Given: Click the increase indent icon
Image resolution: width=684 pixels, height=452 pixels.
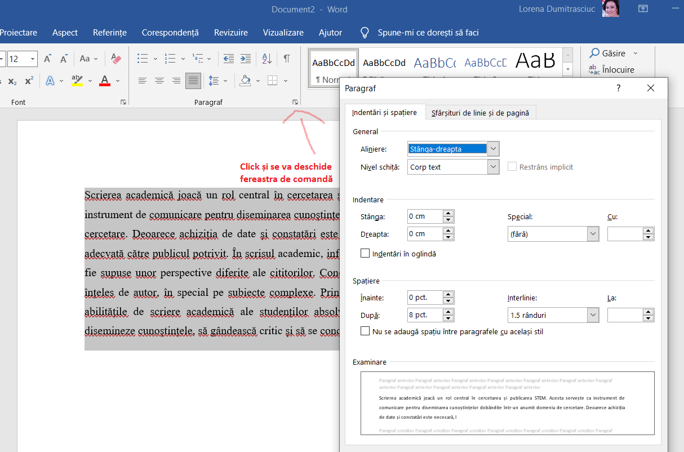Looking at the screenshot, I should [x=246, y=59].
